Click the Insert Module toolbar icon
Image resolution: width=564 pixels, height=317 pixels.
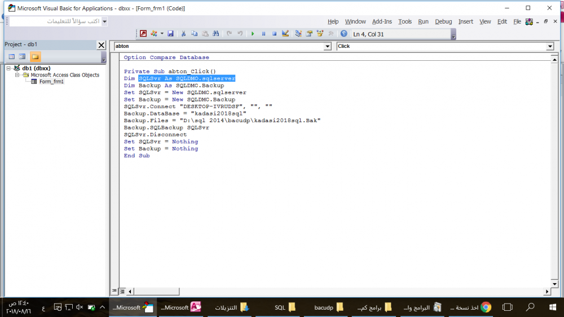click(154, 34)
